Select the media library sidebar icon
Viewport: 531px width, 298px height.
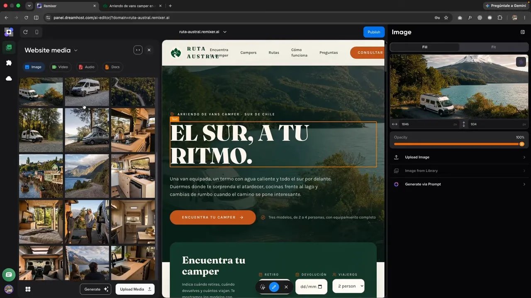(x=9, y=48)
